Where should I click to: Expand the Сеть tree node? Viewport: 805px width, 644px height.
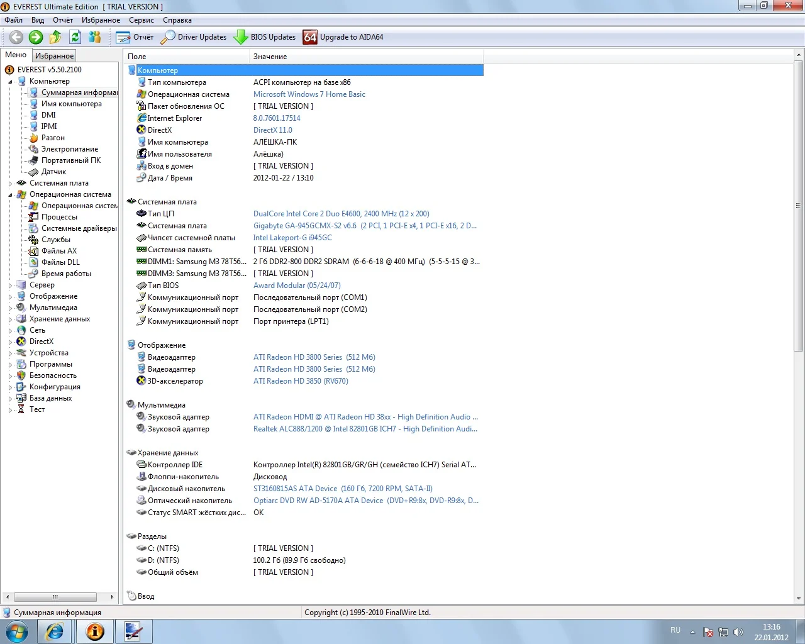(11, 331)
